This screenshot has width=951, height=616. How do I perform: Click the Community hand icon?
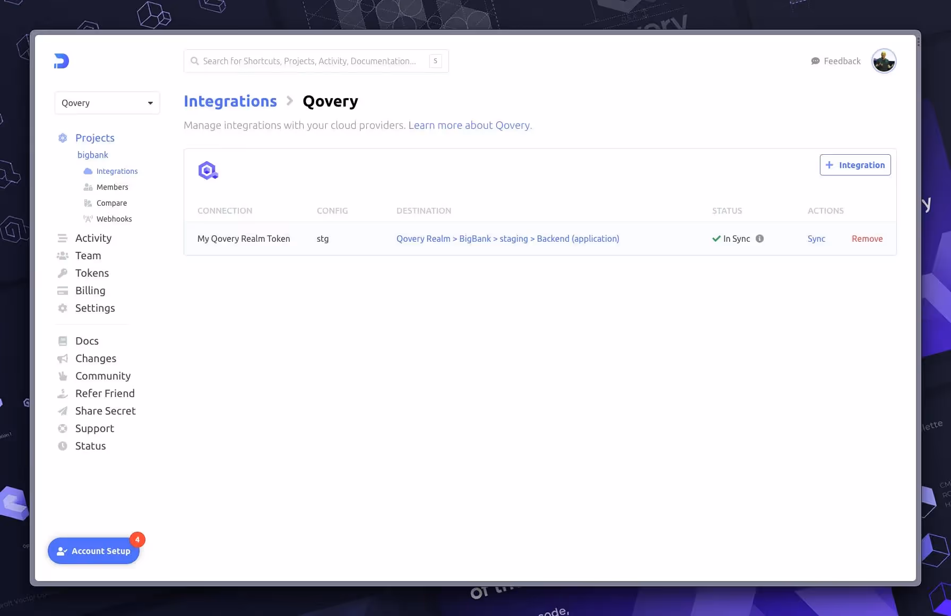coord(63,376)
